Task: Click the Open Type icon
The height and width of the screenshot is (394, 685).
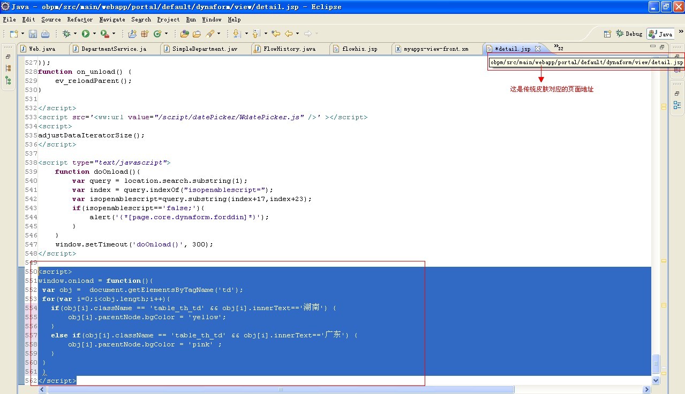Action: point(184,34)
